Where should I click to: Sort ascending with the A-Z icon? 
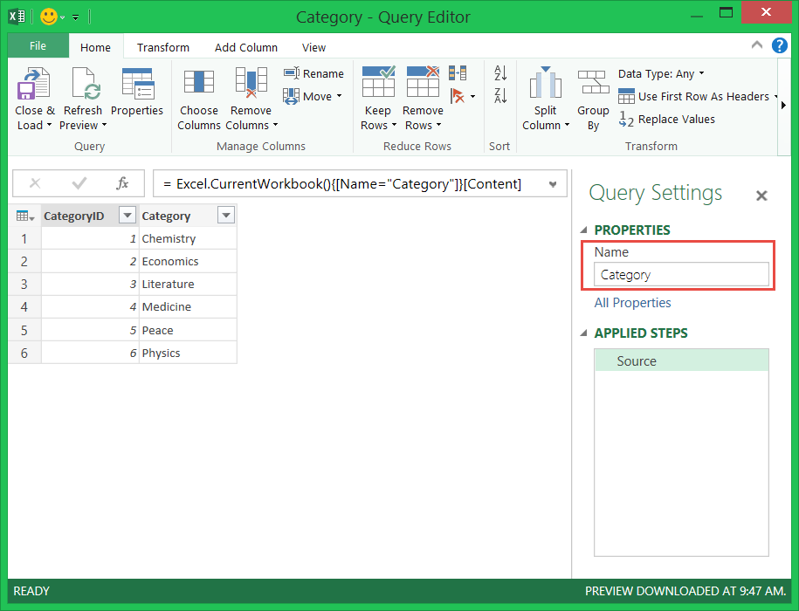(x=500, y=73)
